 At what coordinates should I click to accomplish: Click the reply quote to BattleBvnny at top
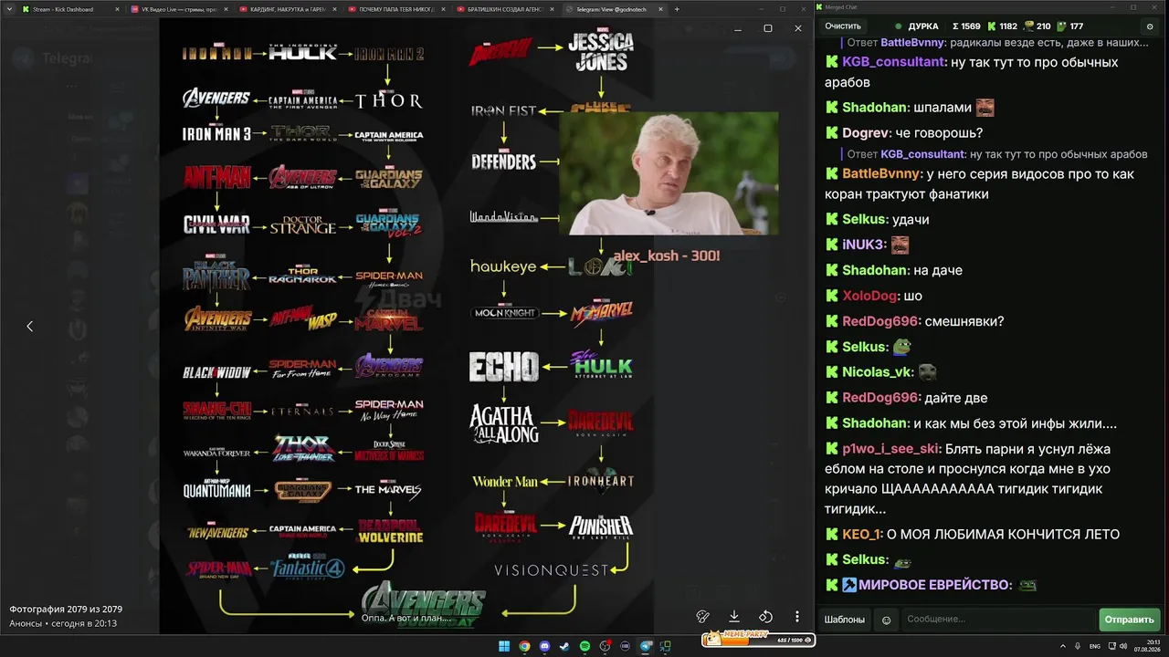pos(997,43)
